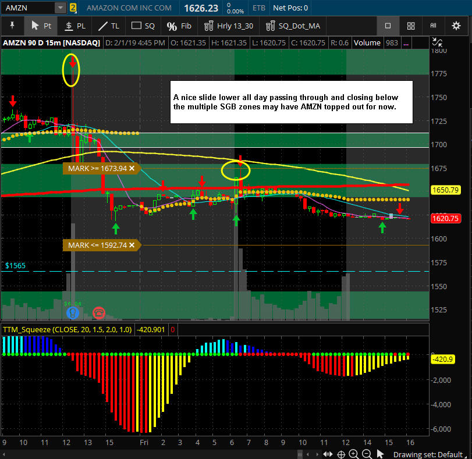The width and height of the screenshot is (472, 459).
Task: Choose the Price Level (PL) tool
Action: click(x=74, y=26)
